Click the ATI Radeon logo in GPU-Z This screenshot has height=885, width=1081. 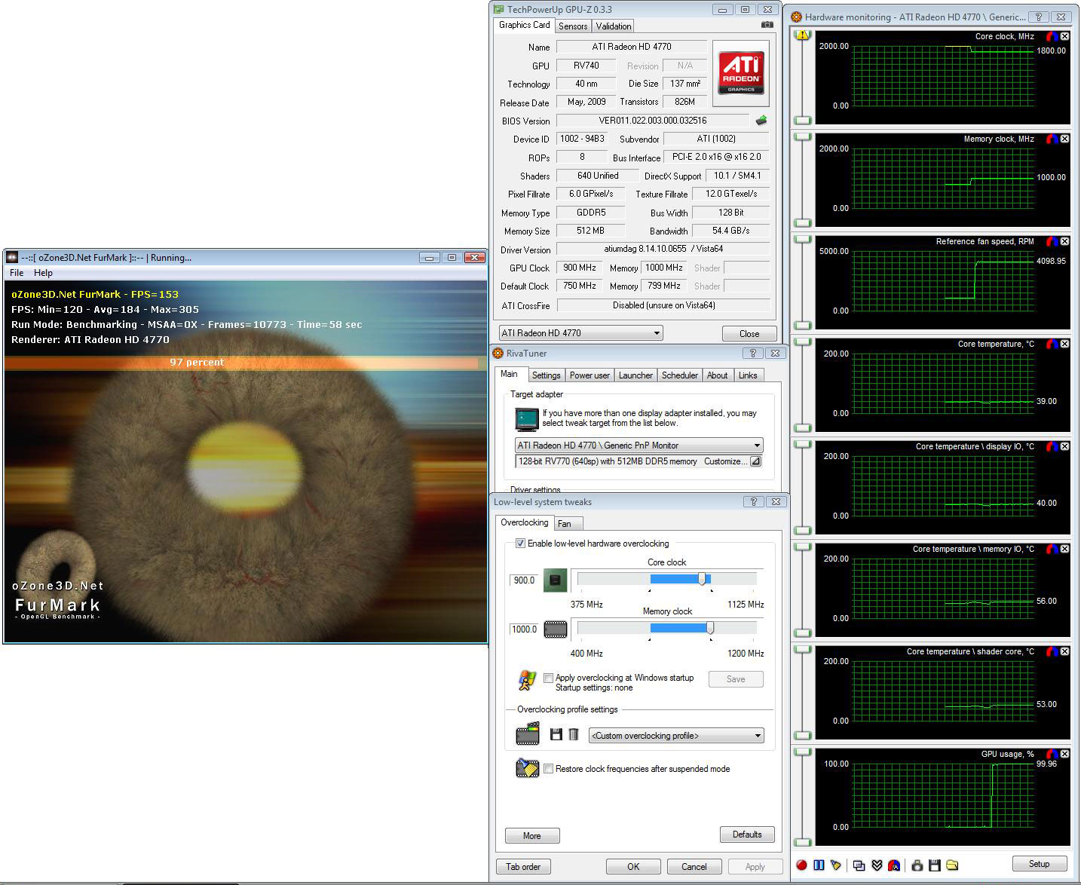click(741, 73)
